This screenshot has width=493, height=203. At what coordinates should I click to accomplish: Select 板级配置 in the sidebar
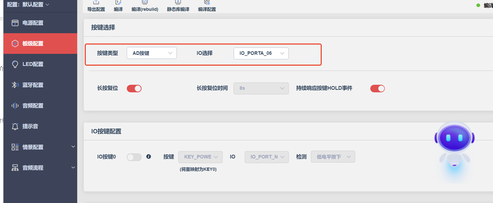pyautogui.click(x=40, y=44)
